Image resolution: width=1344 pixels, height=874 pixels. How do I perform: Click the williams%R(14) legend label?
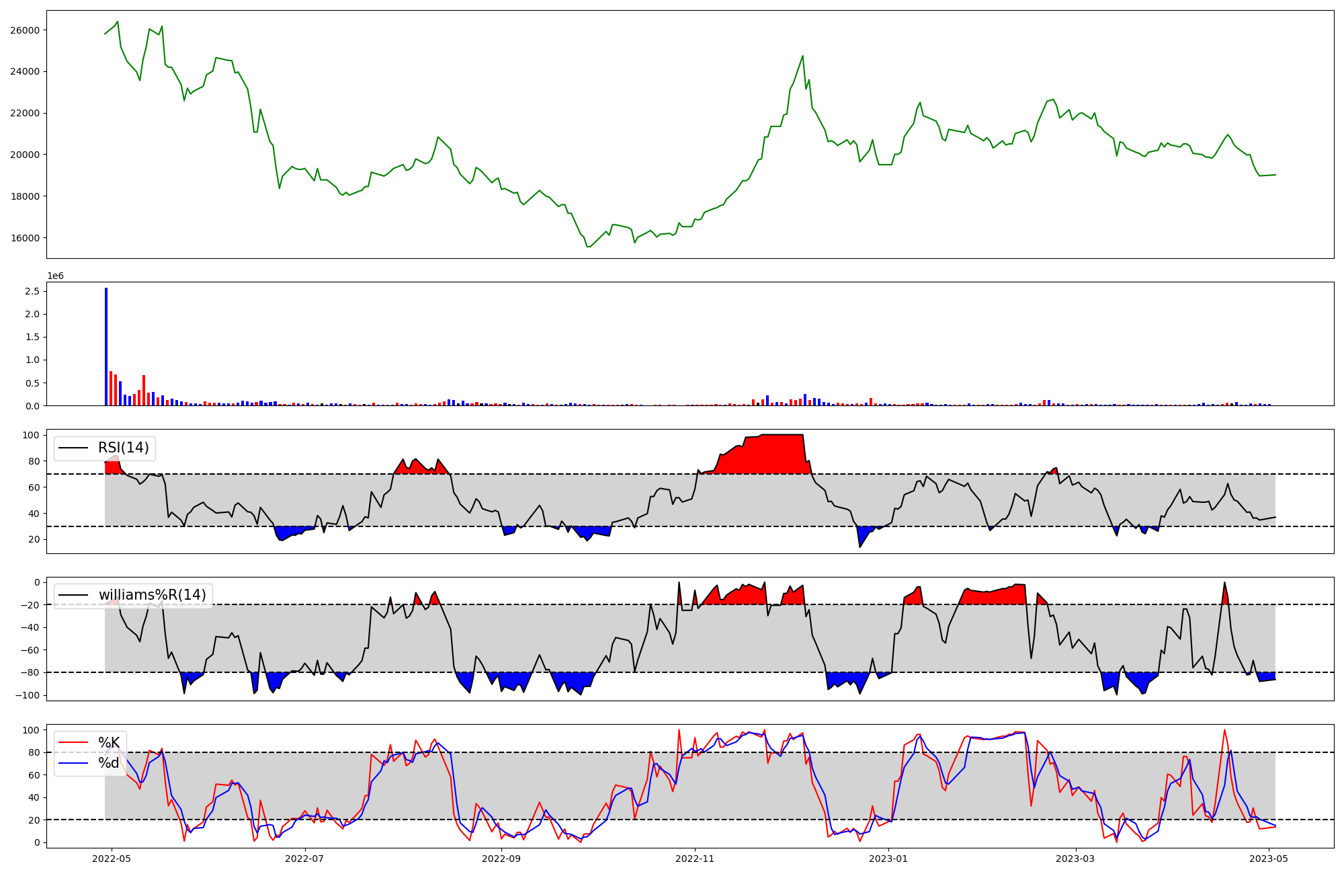tap(152, 595)
